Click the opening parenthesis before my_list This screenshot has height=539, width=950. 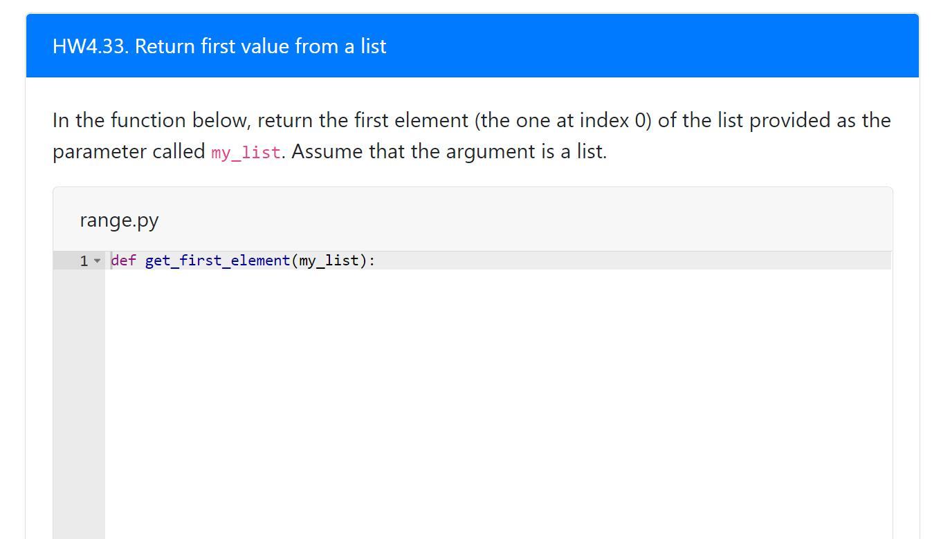pos(294,261)
